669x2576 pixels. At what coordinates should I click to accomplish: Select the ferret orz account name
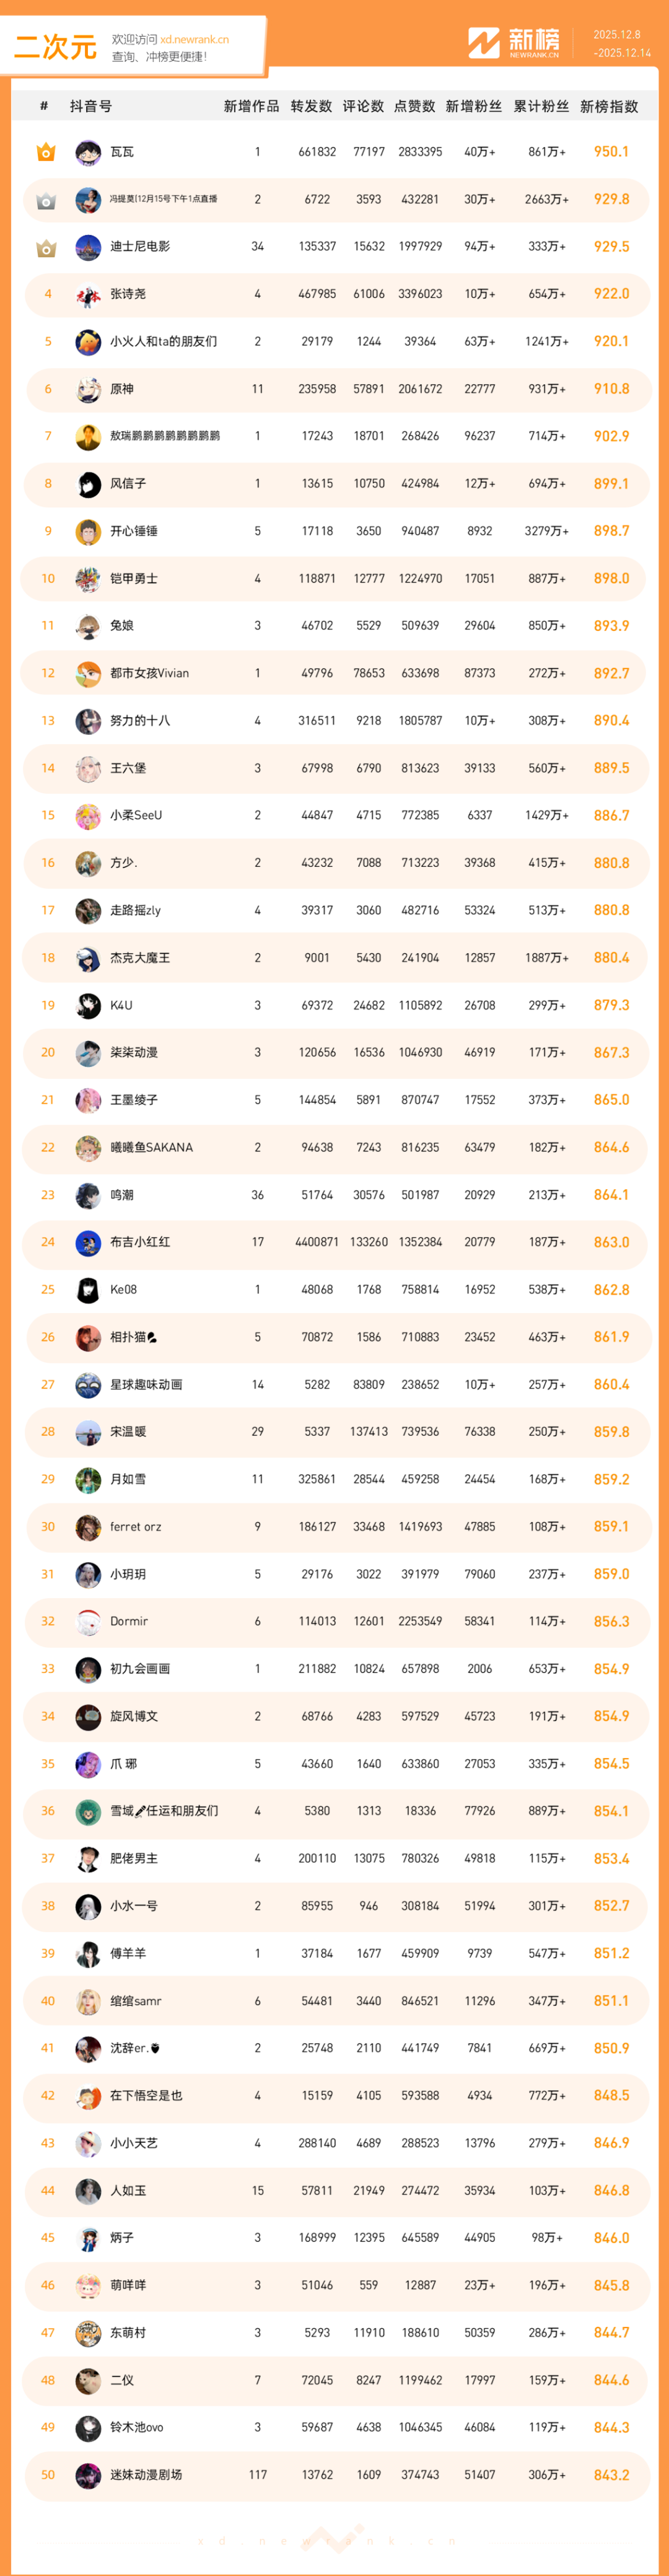135,1527
